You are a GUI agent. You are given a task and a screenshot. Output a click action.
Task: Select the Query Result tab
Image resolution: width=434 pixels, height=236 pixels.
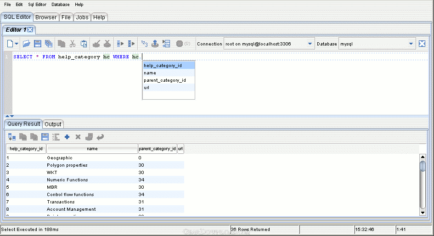pos(24,124)
